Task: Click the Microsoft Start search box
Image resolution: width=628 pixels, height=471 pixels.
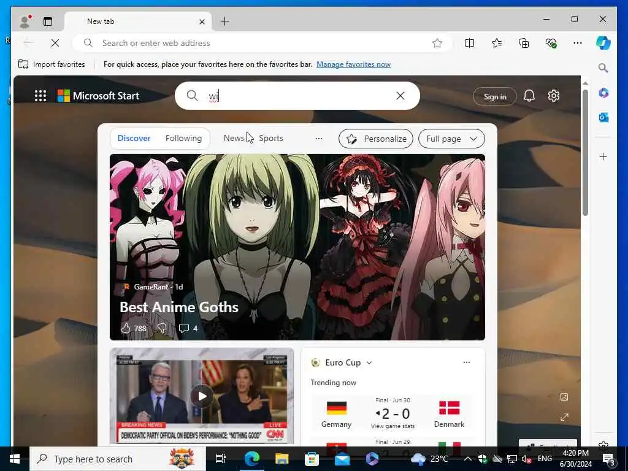Action: (297, 96)
